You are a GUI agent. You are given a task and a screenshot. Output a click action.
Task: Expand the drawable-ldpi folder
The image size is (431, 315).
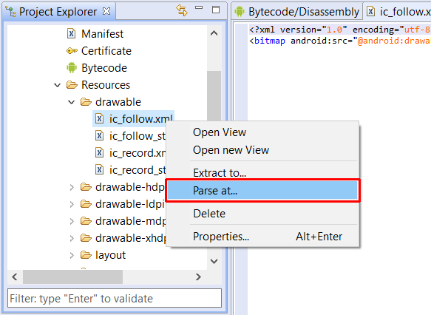72,205
